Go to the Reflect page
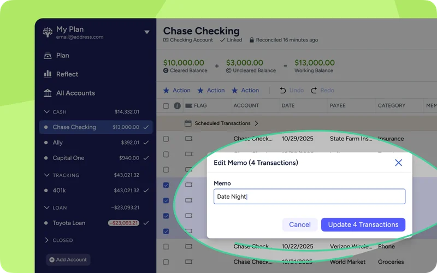The image size is (437, 273). tap(67, 74)
